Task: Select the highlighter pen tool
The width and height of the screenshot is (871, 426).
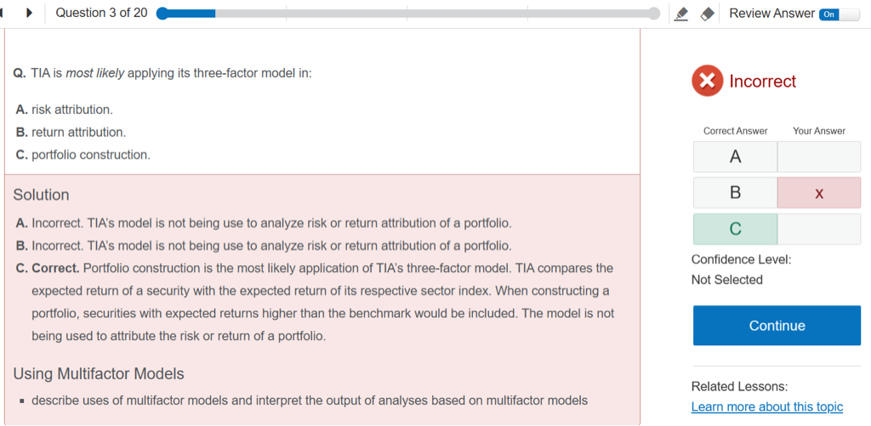Action: [680, 14]
